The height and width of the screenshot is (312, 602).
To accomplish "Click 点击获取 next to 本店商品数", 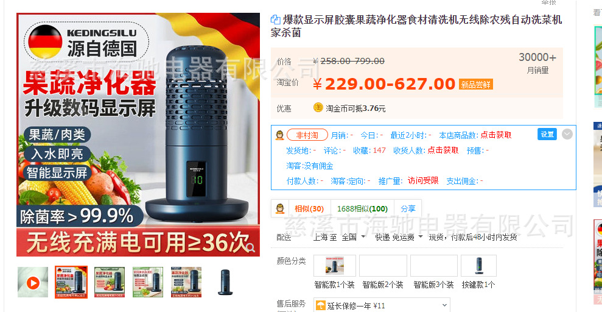I will 496,135.
